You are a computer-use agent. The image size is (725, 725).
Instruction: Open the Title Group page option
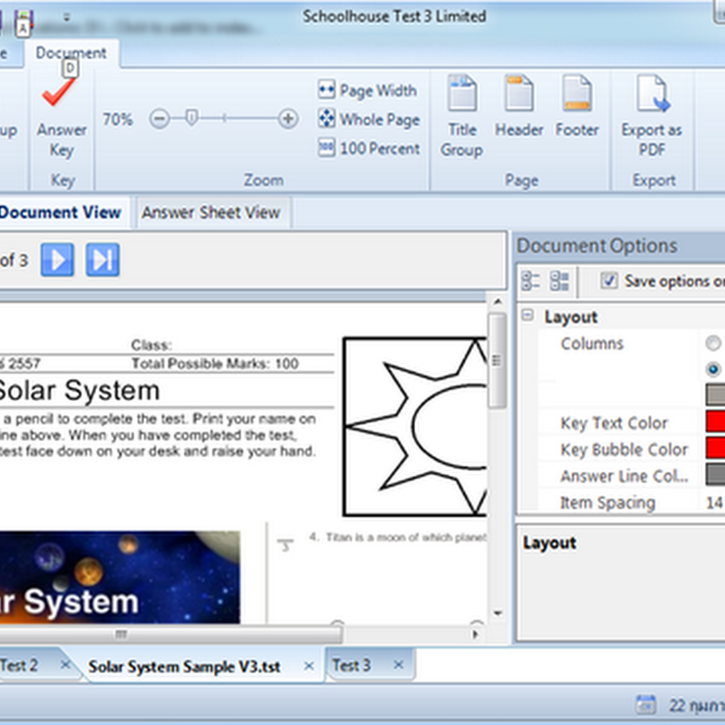462,116
